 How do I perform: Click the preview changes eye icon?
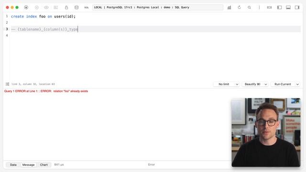[x=46, y=8]
